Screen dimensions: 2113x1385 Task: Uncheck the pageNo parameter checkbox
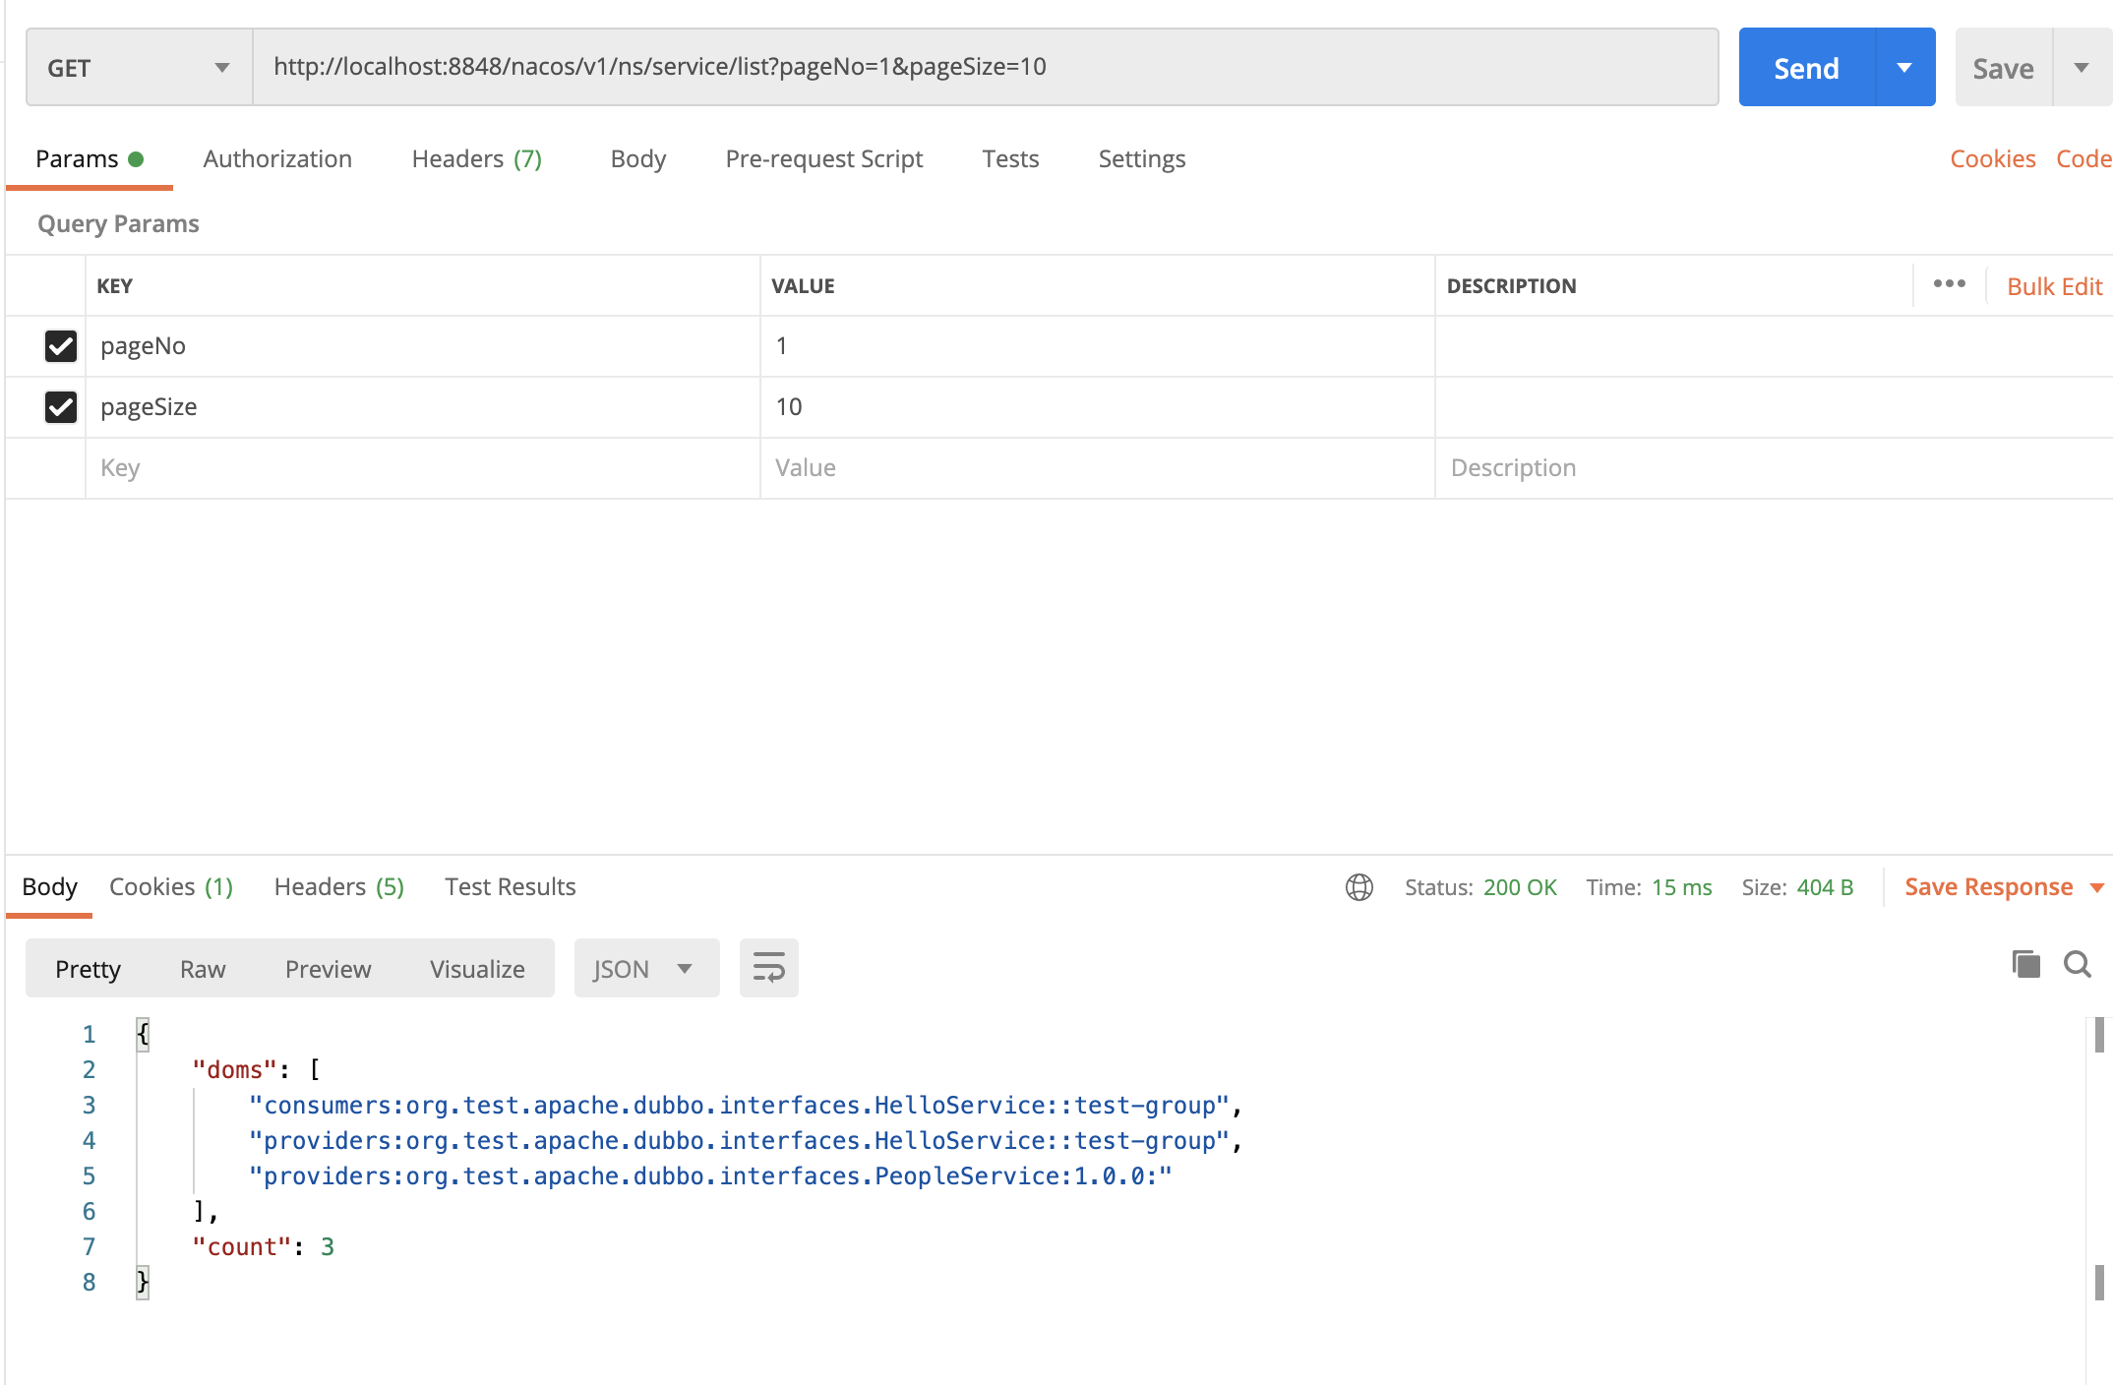61,346
